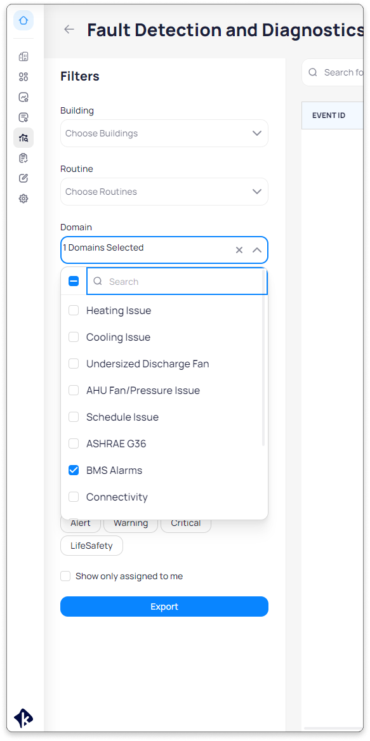This screenshot has width=370, height=741.
Task: Open the dashboard grid icon in sidebar
Action: [x=23, y=77]
